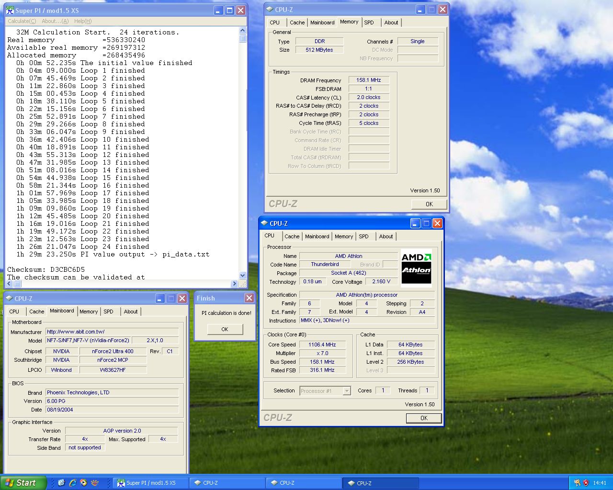Click Super PI vertical scrollbar thumb
613x490 pixels.
pos(242,39)
